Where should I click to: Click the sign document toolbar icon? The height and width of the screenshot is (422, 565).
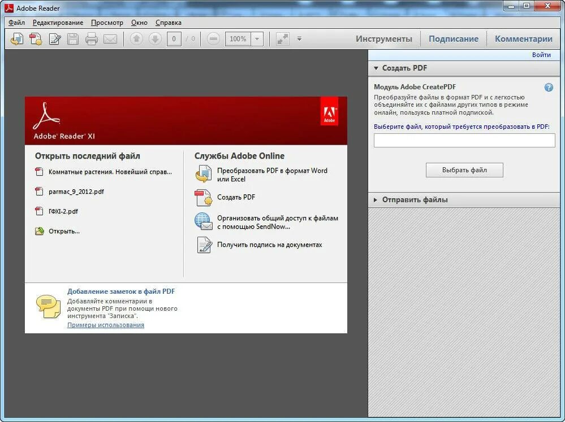(54, 38)
